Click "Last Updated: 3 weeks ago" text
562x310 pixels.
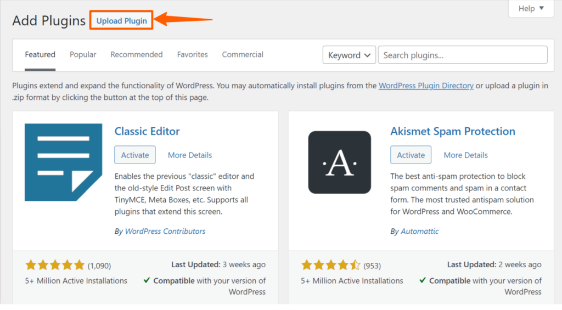click(x=218, y=264)
